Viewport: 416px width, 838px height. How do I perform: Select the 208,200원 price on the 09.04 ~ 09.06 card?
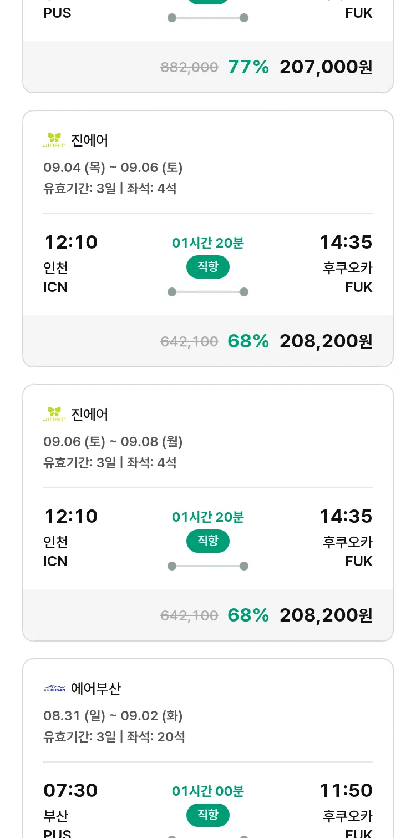coord(326,341)
